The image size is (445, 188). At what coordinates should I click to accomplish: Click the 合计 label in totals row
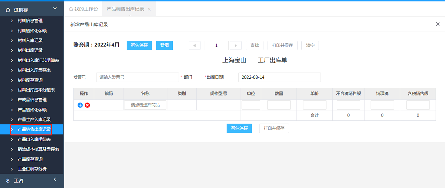(314, 115)
